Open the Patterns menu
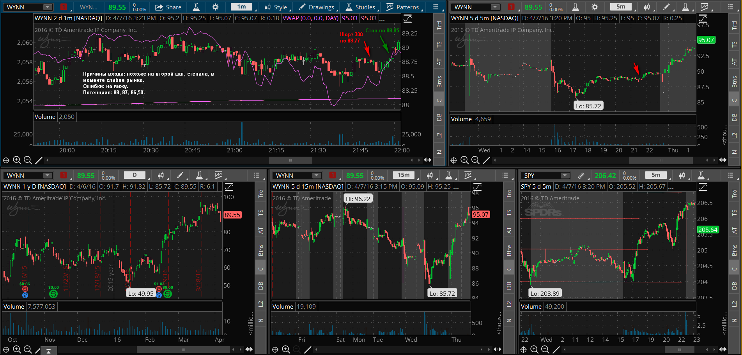This screenshot has height=355, width=742. click(x=403, y=7)
